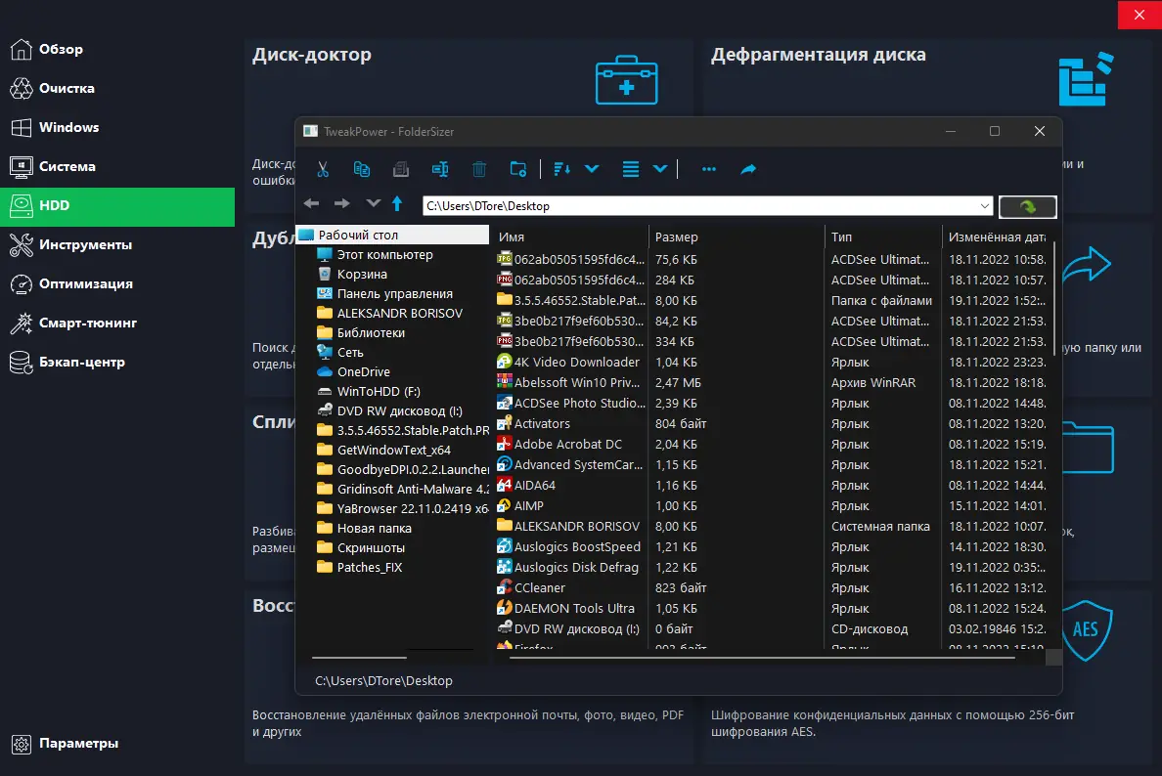Click the Delete (trash) icon

479,168
